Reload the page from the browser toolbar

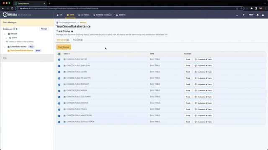[12, 8]
